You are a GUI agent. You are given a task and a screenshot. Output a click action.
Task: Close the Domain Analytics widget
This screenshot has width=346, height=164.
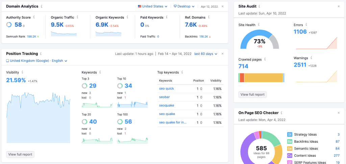tap(222, 6)
